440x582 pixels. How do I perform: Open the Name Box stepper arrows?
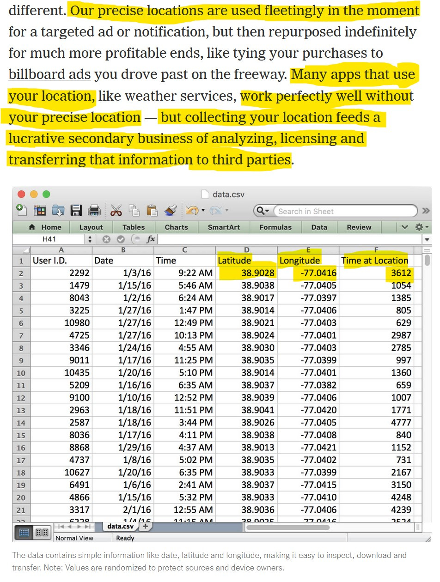pyautogui.click(x=90, y=239)
